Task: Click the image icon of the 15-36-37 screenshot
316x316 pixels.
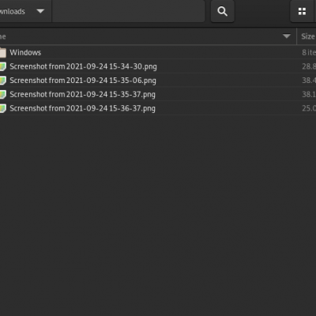Action: pyautogui.click(x=3, y=108)
